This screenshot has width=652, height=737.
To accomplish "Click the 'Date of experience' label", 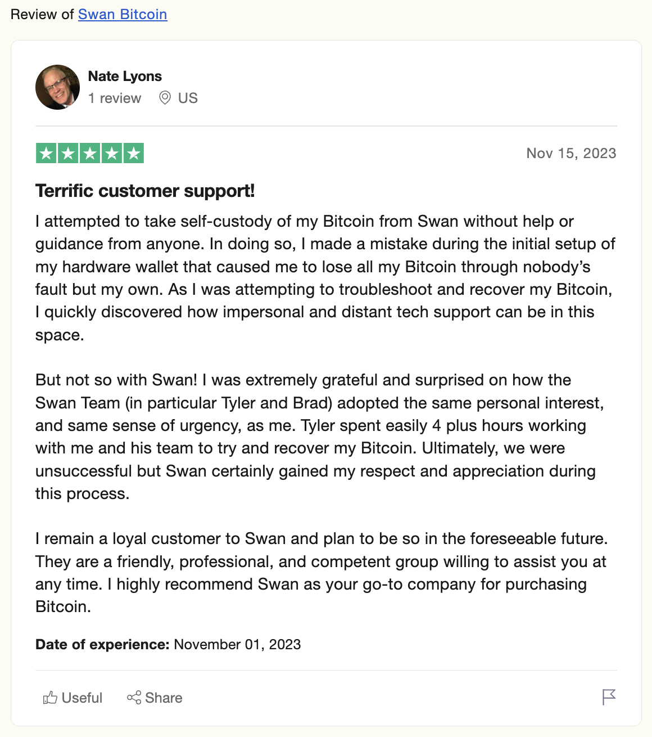I will pyautogui.click(x=102, y=644).
